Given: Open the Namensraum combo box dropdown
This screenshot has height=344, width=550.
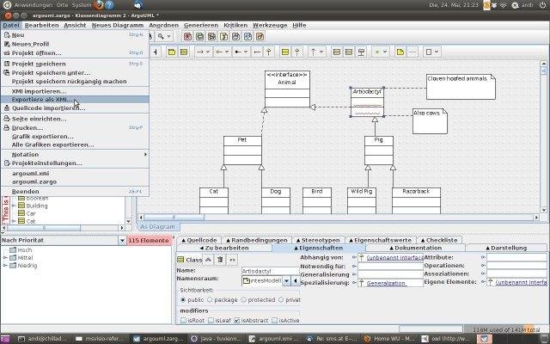Looking at the screenshot, I should (286, 280).
